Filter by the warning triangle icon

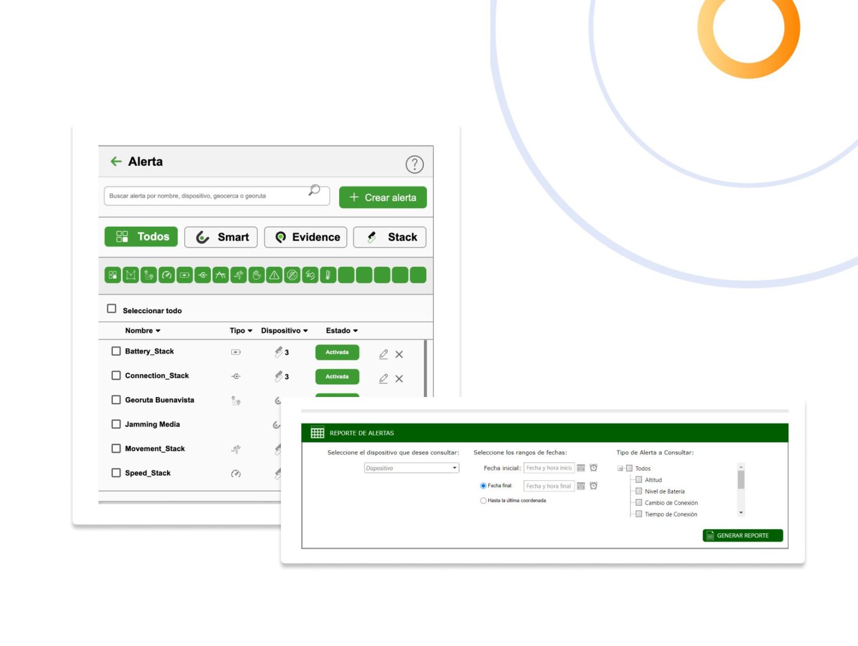pyautogui.click(x=274, y=275)
